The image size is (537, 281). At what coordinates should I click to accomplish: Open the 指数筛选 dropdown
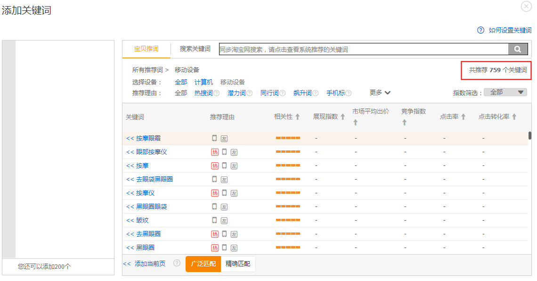point(505,92)
